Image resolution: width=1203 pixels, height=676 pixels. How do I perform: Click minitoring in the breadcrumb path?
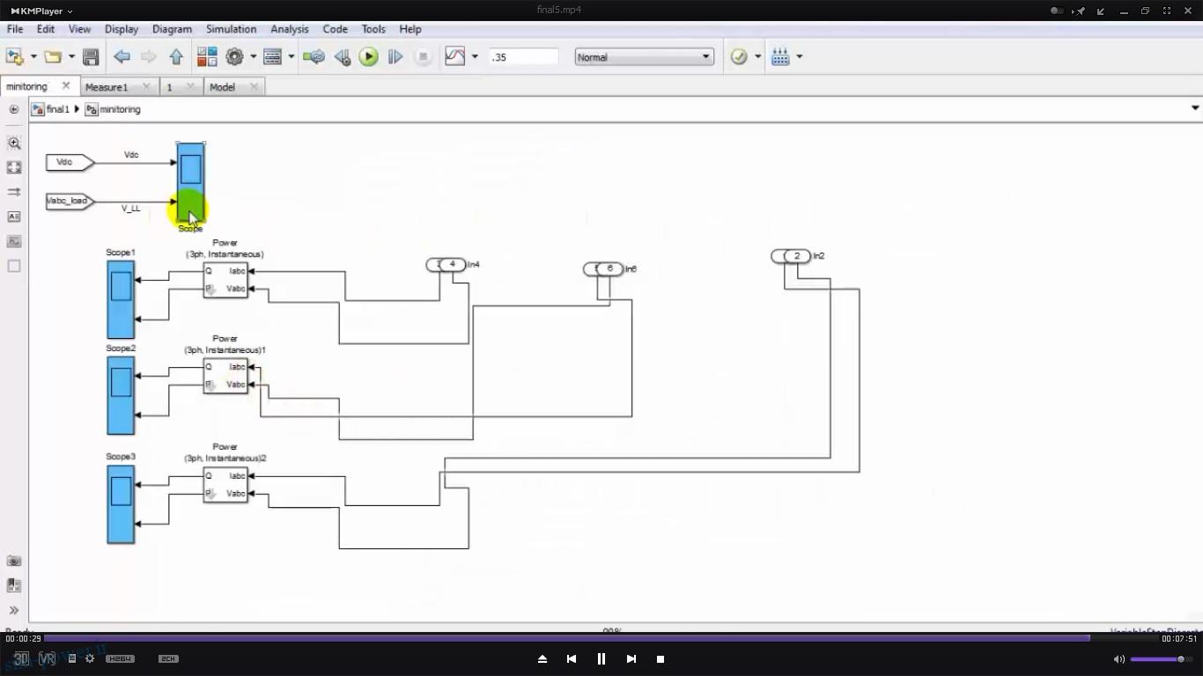point(120,109)
